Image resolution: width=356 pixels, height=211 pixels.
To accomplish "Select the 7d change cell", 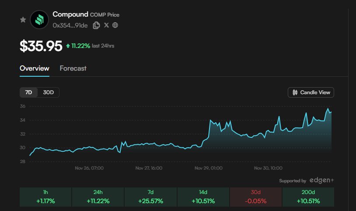I will tap(150, 197).
